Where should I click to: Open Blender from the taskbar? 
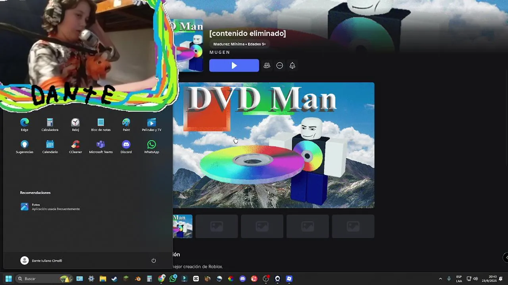pos(138,279)
